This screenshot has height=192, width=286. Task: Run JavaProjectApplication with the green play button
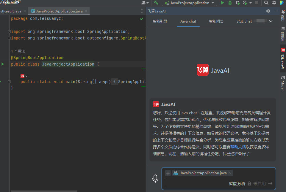click(x=222, y=3)
